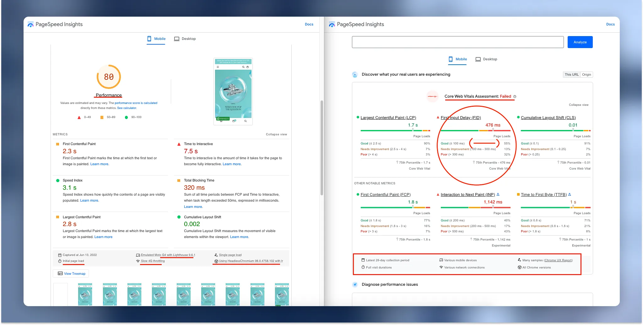643x325 pixels.
Task: Open the Chrome UX Report link
Action: pyautogui.click(x=558, y=260)
